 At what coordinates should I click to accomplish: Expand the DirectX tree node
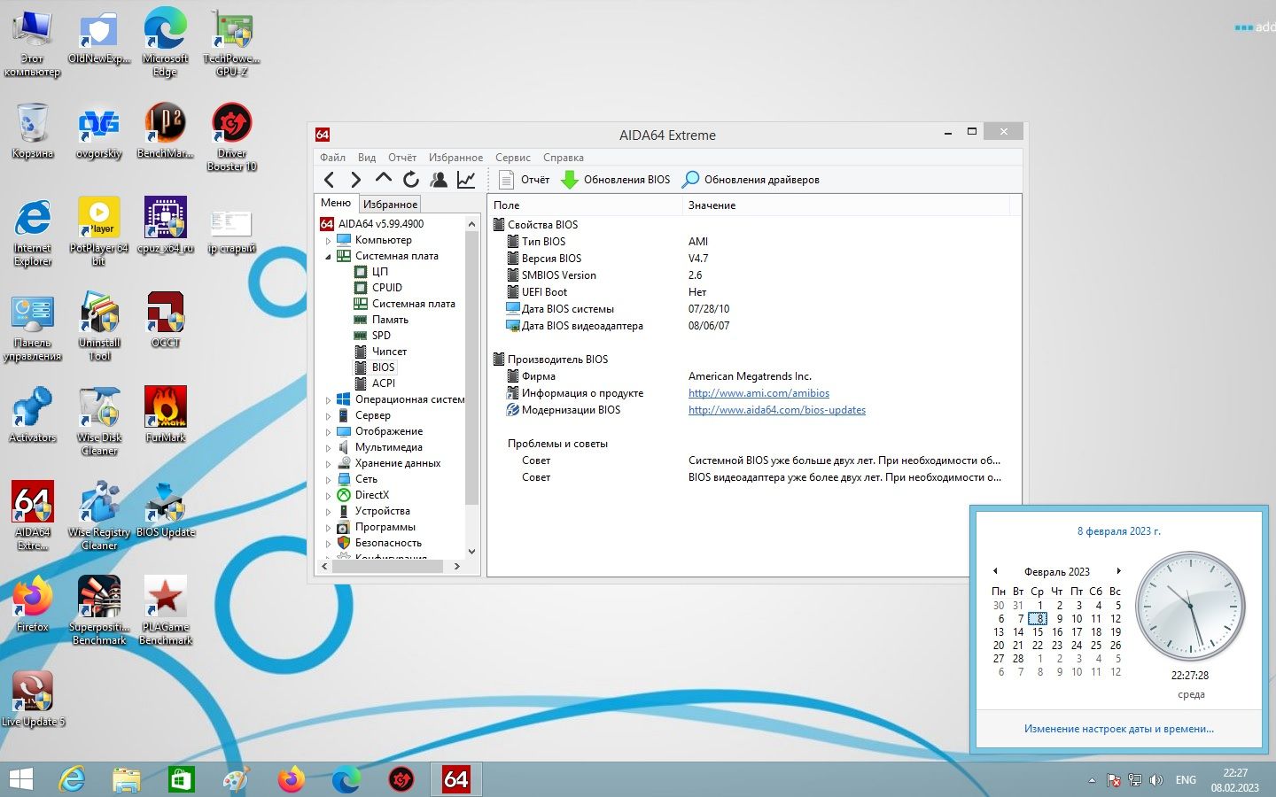tap(328, 495)
